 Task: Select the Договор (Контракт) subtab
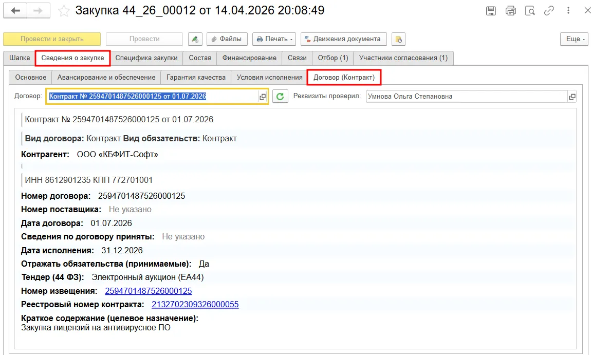pyautogui.click(x=344, y=77)
